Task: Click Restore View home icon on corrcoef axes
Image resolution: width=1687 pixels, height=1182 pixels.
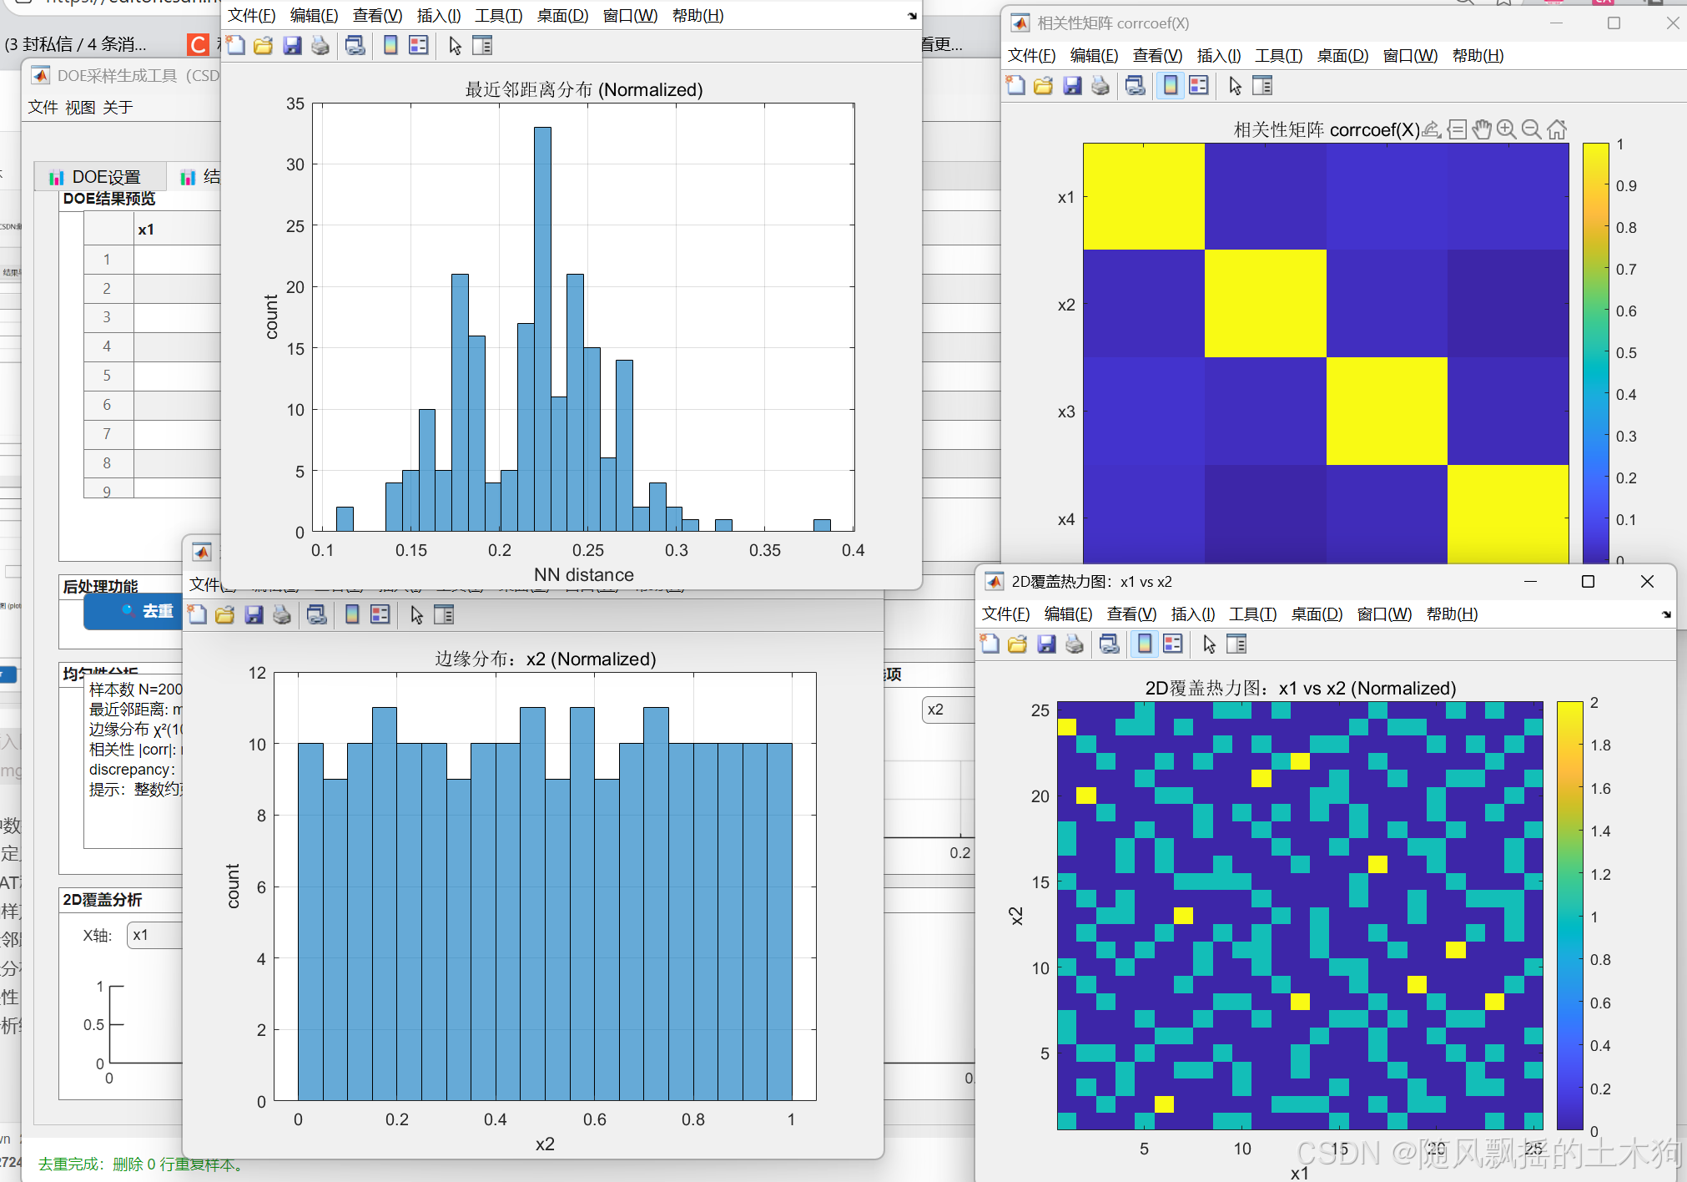Action: pyautogui.click(x=1557, y=129)
